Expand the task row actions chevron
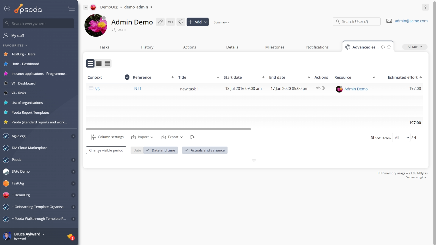Viewport: 436px width, 245px height. tap(324, 88)
